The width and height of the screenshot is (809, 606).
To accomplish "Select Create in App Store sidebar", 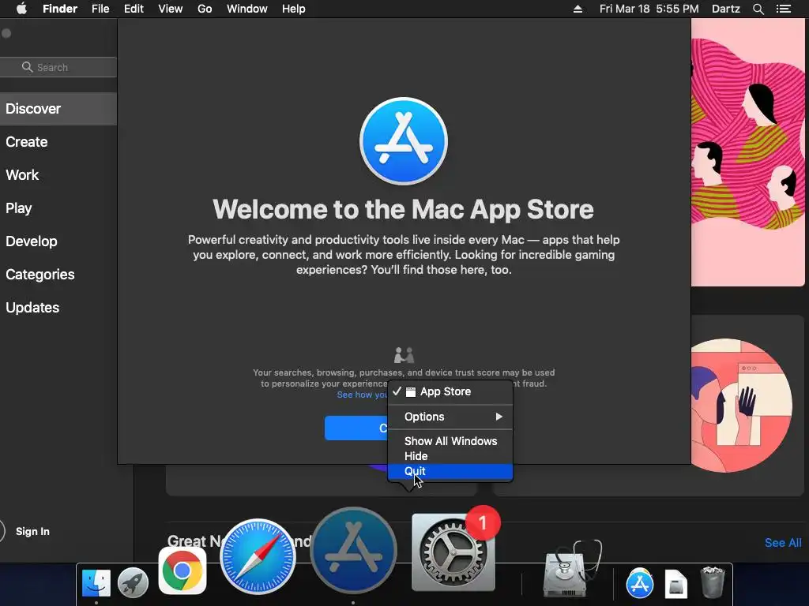I will click(x=58, y=142).
